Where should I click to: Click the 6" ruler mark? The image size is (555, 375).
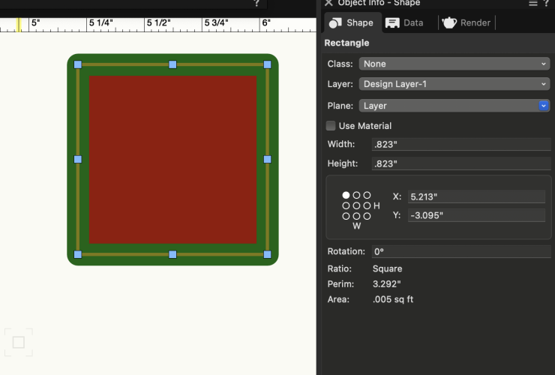point(266,23)
